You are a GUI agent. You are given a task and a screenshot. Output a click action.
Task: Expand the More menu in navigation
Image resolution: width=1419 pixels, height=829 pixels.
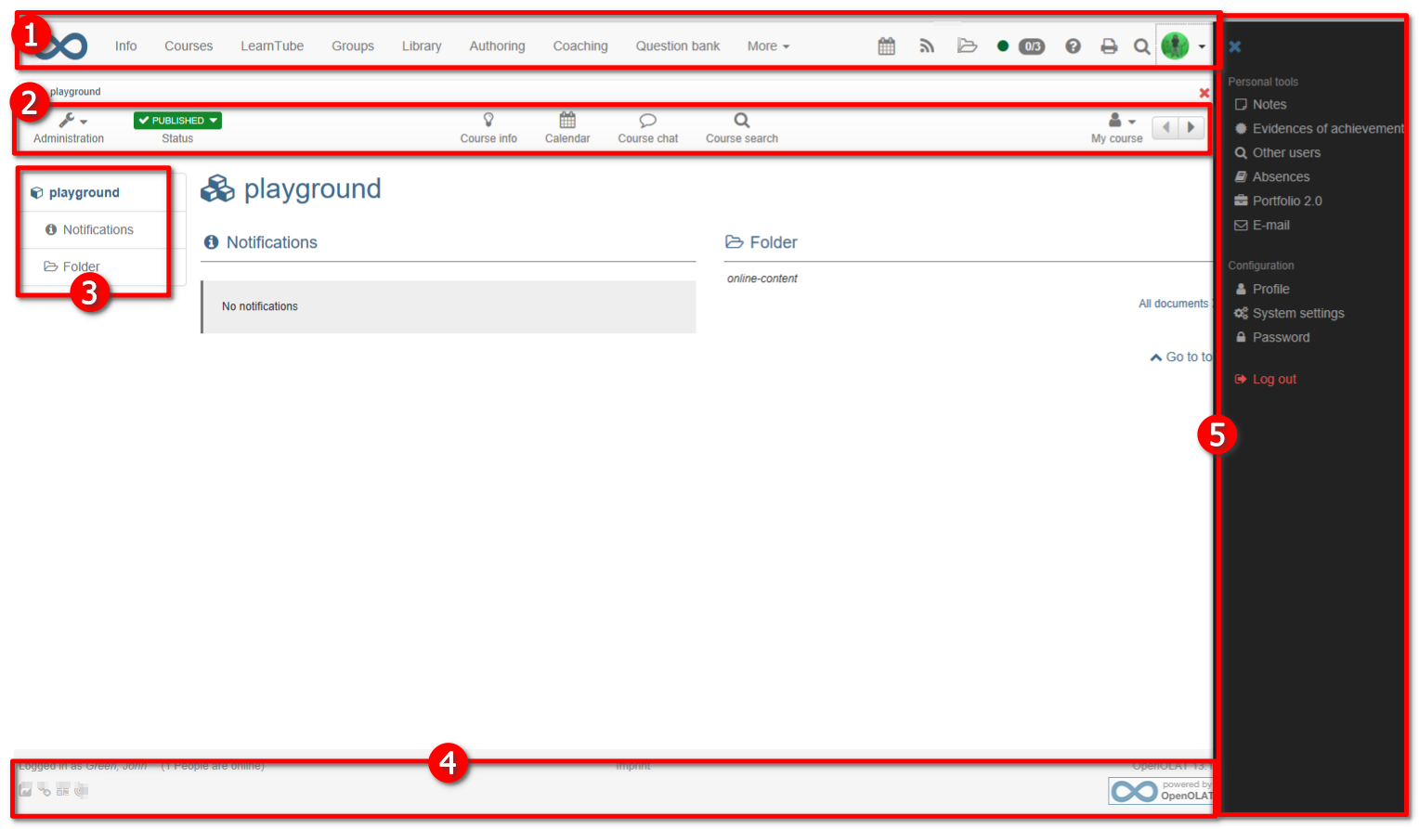(x=768, y=45)
